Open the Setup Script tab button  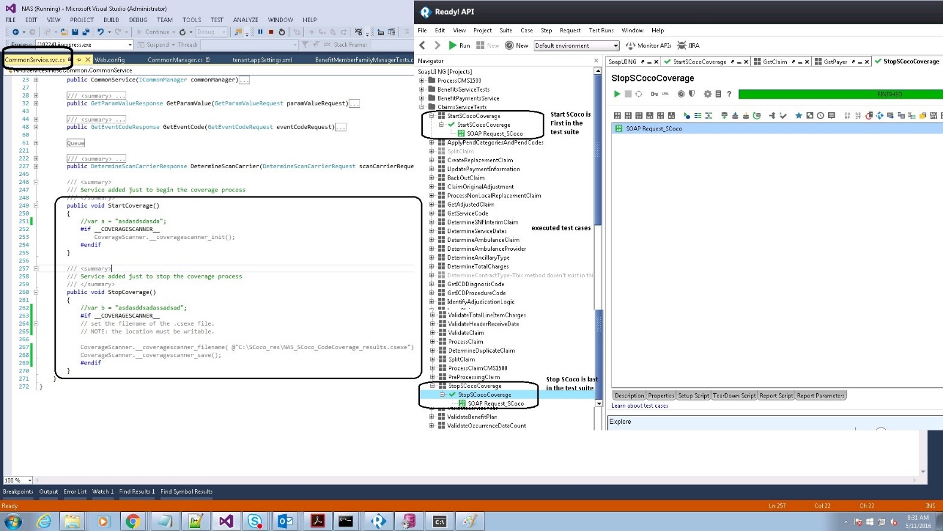693,396
